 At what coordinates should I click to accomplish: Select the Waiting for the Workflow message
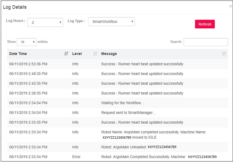tap(123, 103)
